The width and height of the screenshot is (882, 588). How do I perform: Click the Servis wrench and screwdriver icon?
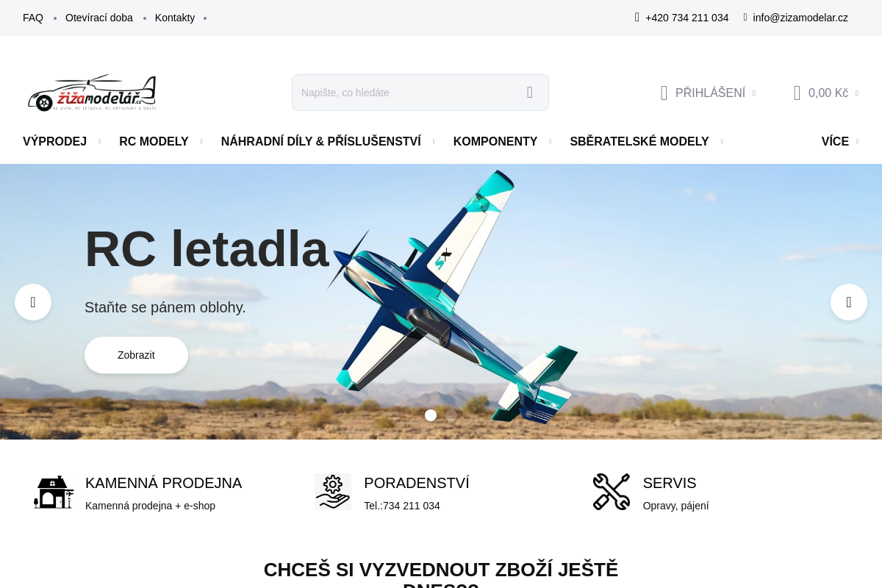click(612, 492)
